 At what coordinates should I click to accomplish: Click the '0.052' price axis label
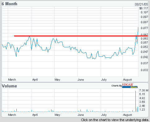(x=144, y=47)
